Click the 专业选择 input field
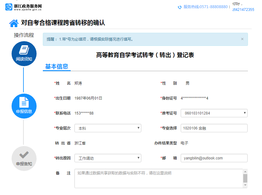 (214, 128)
